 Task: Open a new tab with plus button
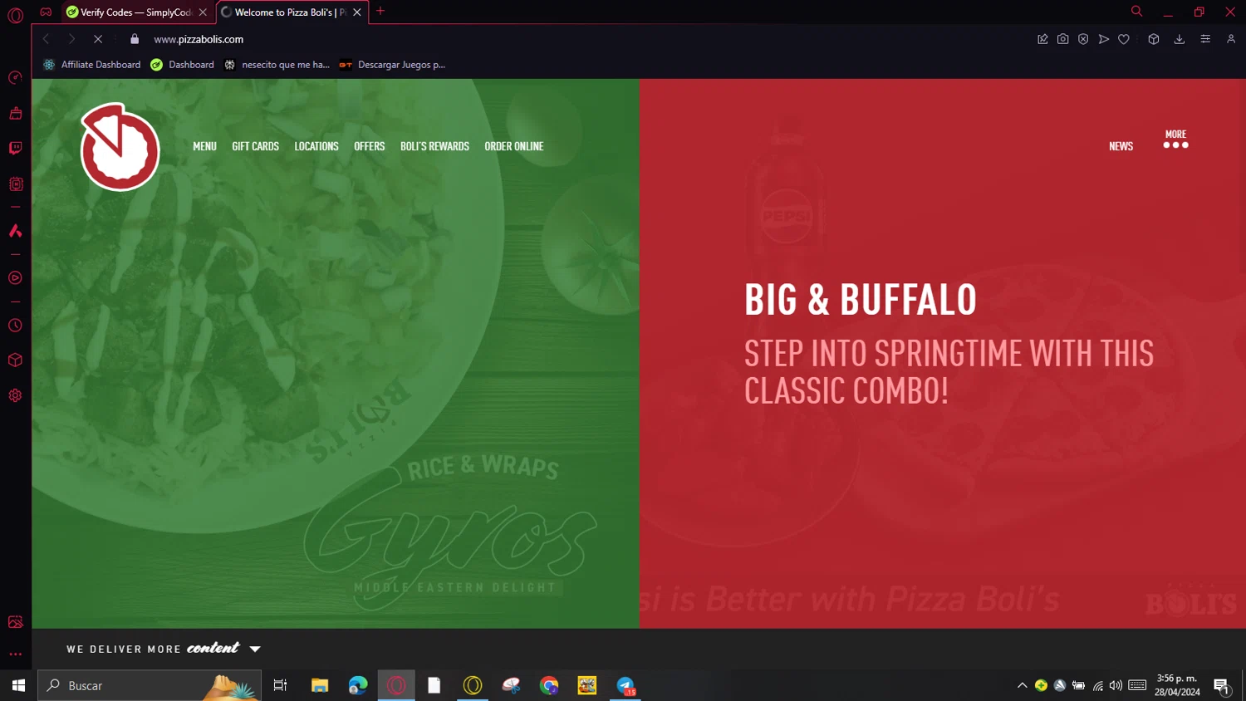380,11
